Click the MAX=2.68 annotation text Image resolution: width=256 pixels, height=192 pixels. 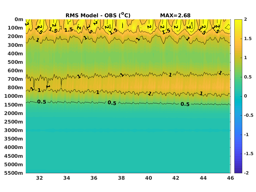click(x=175, y=15)
